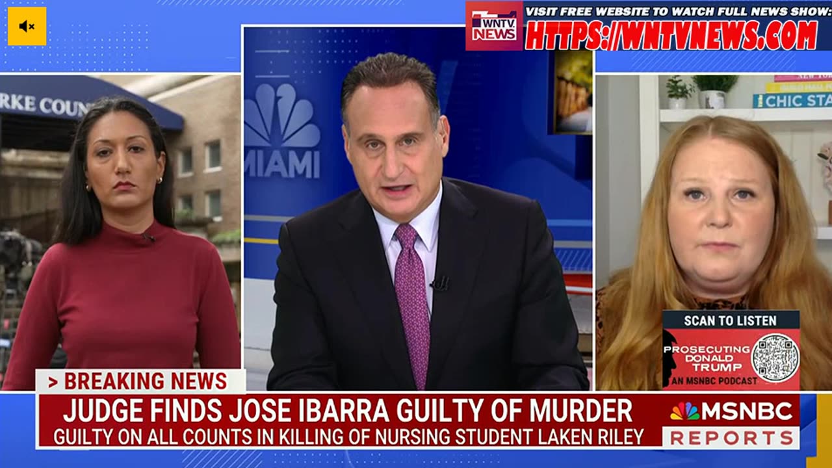Click the "CHIC STA" book spine on the shelf
The image size is (832, 468).
[x=792, y=100]
